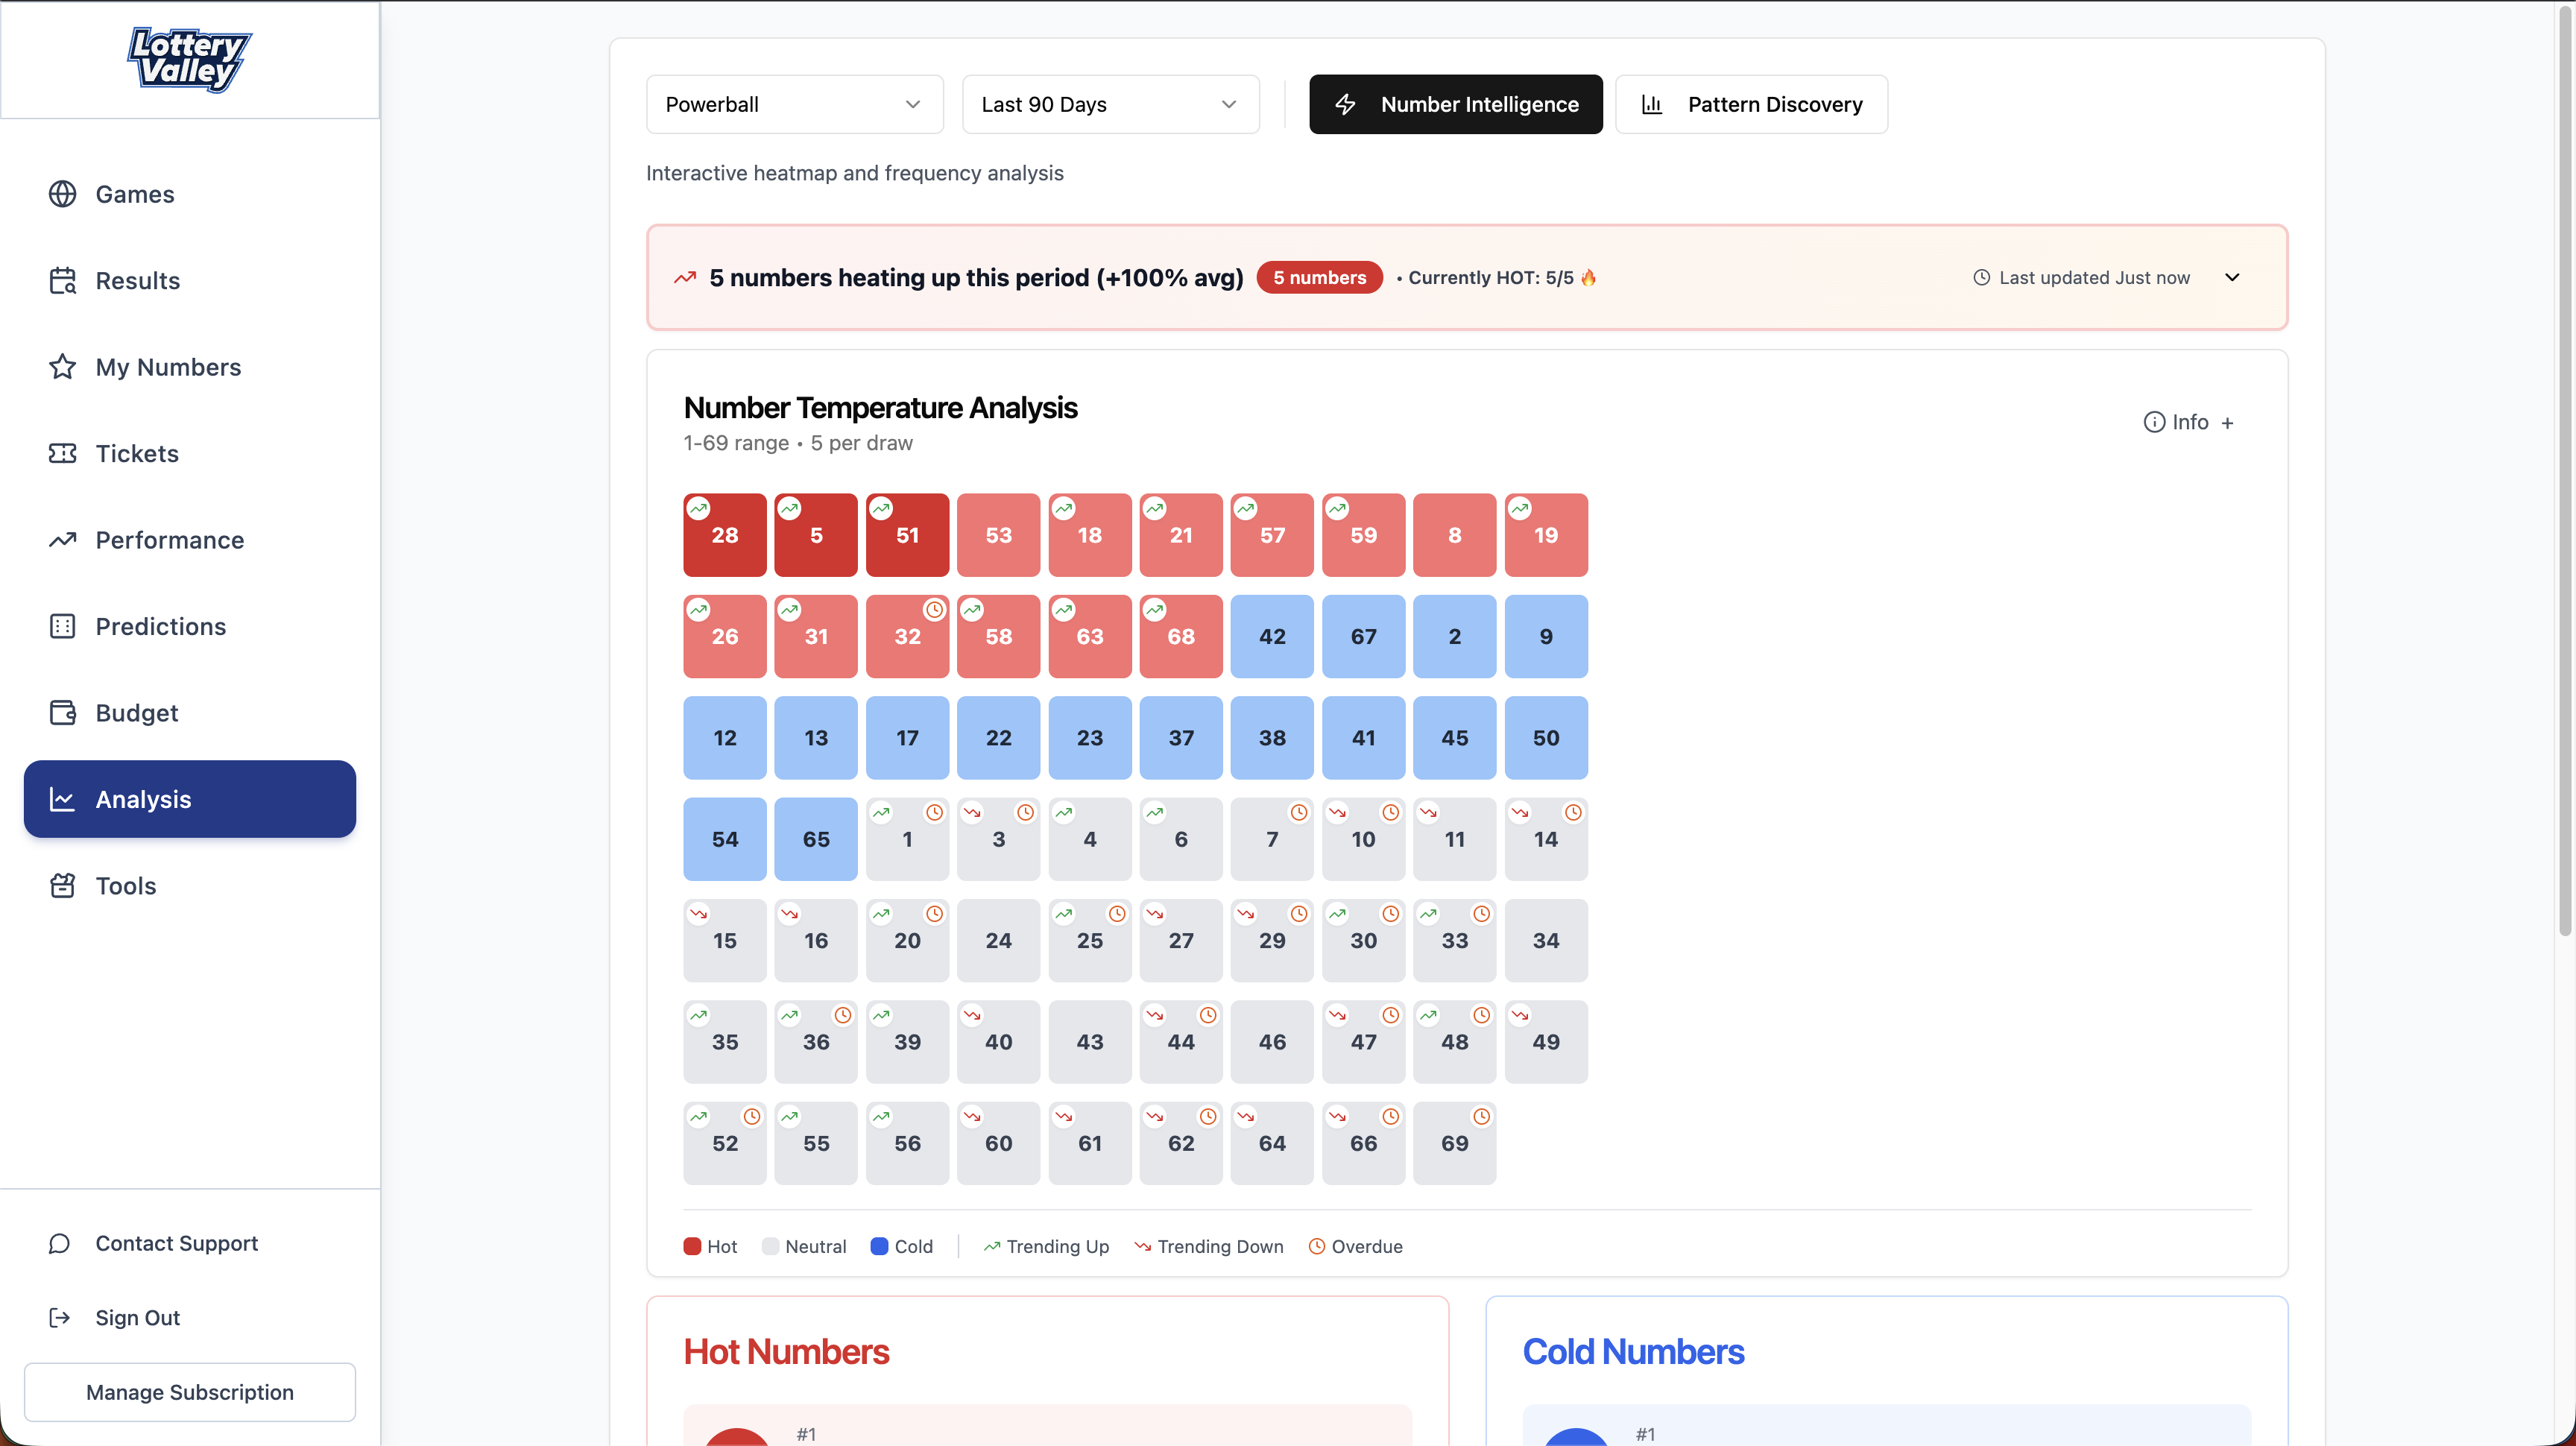Image resolution: width=2576 pixels, height=1446 pixels.
Task: Expand the Last updated chevron
Action: pos(2232,277)
